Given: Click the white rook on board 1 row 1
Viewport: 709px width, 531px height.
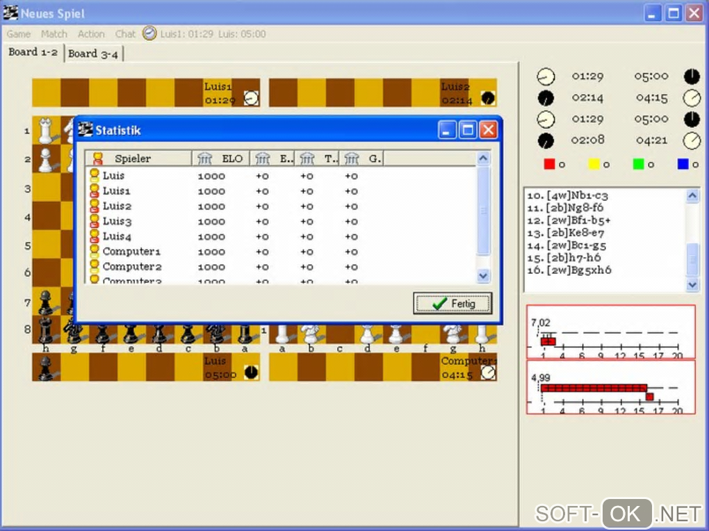Looking at the screenshot, I should pos(45,130).
